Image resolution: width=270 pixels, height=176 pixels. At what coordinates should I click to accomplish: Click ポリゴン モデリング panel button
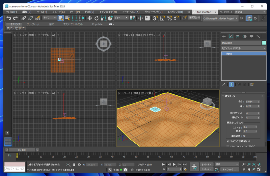[x=16, y=28]
